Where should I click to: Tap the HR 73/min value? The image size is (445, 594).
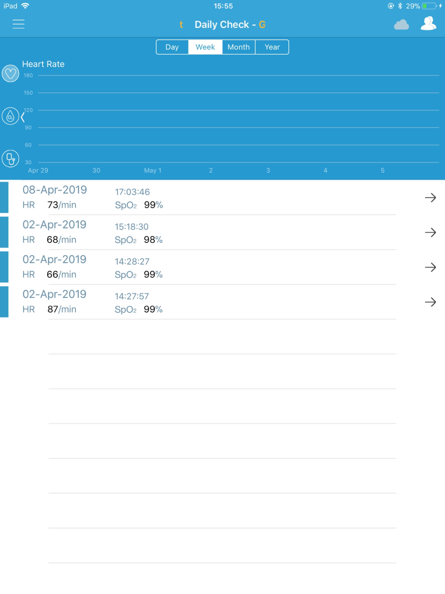[62, 205]
